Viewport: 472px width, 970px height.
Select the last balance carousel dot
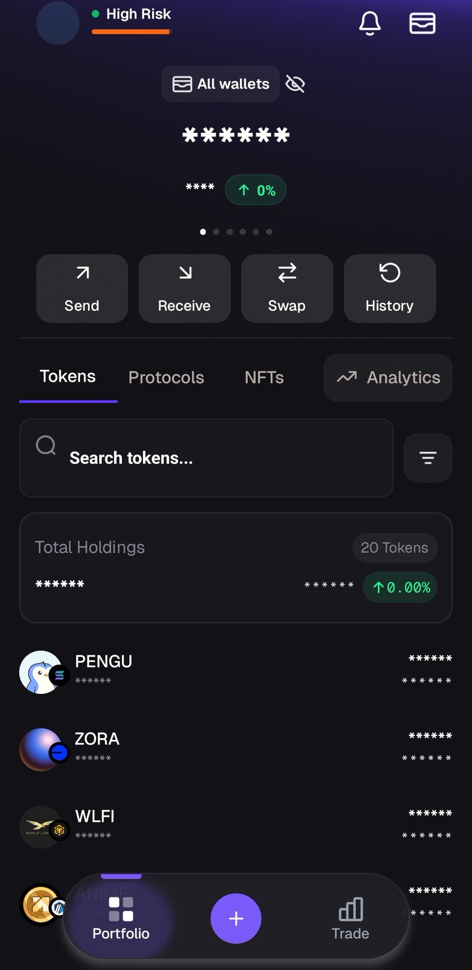(269, 232)
